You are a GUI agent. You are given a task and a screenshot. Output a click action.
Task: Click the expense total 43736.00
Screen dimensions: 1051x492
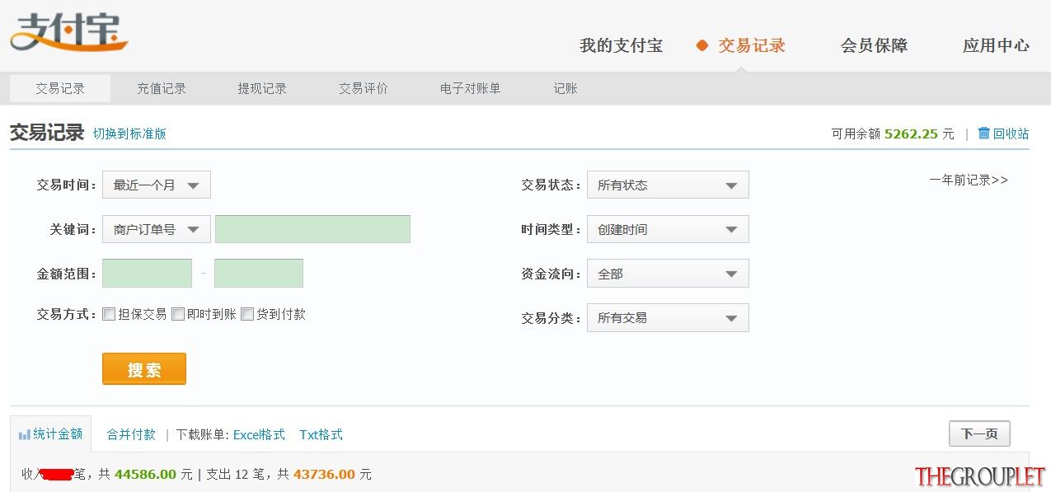tap(324, 475)
